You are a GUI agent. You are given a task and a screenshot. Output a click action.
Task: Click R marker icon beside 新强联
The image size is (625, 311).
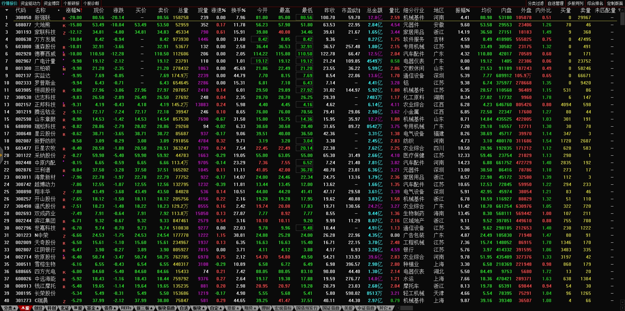(x=64, y=18)
